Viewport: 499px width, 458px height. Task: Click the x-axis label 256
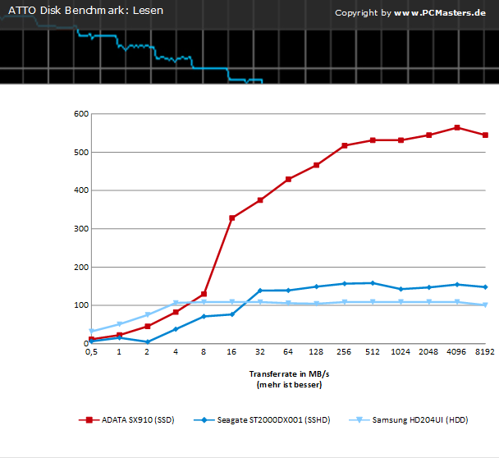[344, 352]
